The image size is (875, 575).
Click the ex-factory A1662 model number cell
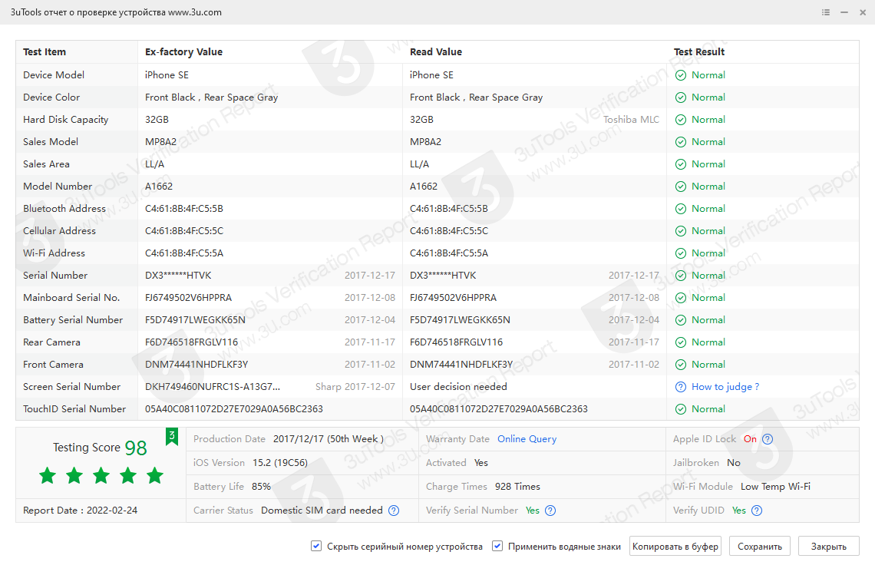coord(159,187)
